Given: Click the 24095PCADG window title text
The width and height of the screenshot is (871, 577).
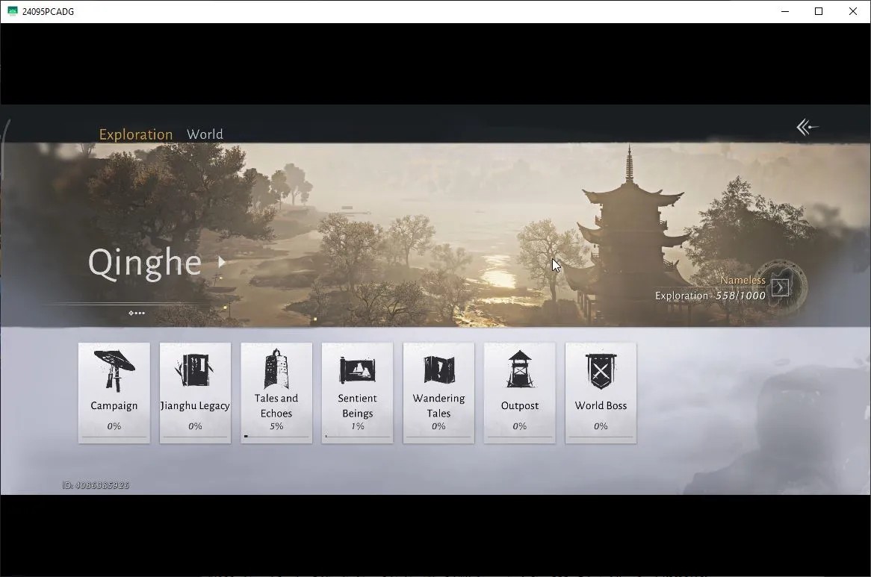Looking at the screenshot, I should [x=48, y=12].
